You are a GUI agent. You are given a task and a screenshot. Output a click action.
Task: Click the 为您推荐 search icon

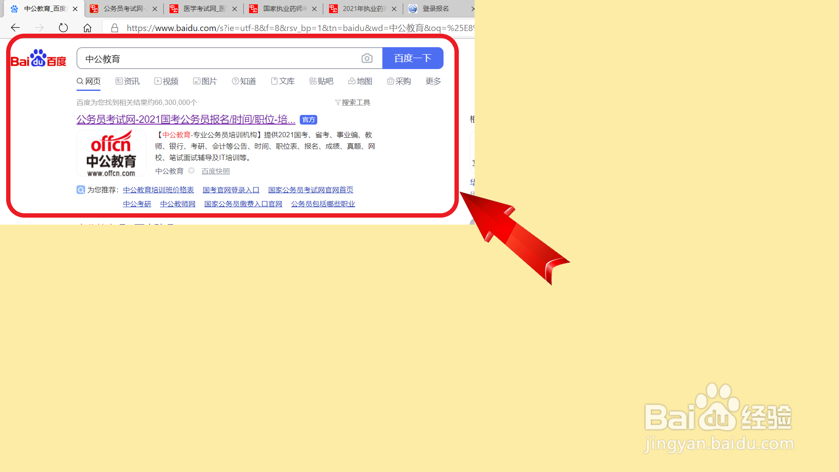[x=81, y=190]
